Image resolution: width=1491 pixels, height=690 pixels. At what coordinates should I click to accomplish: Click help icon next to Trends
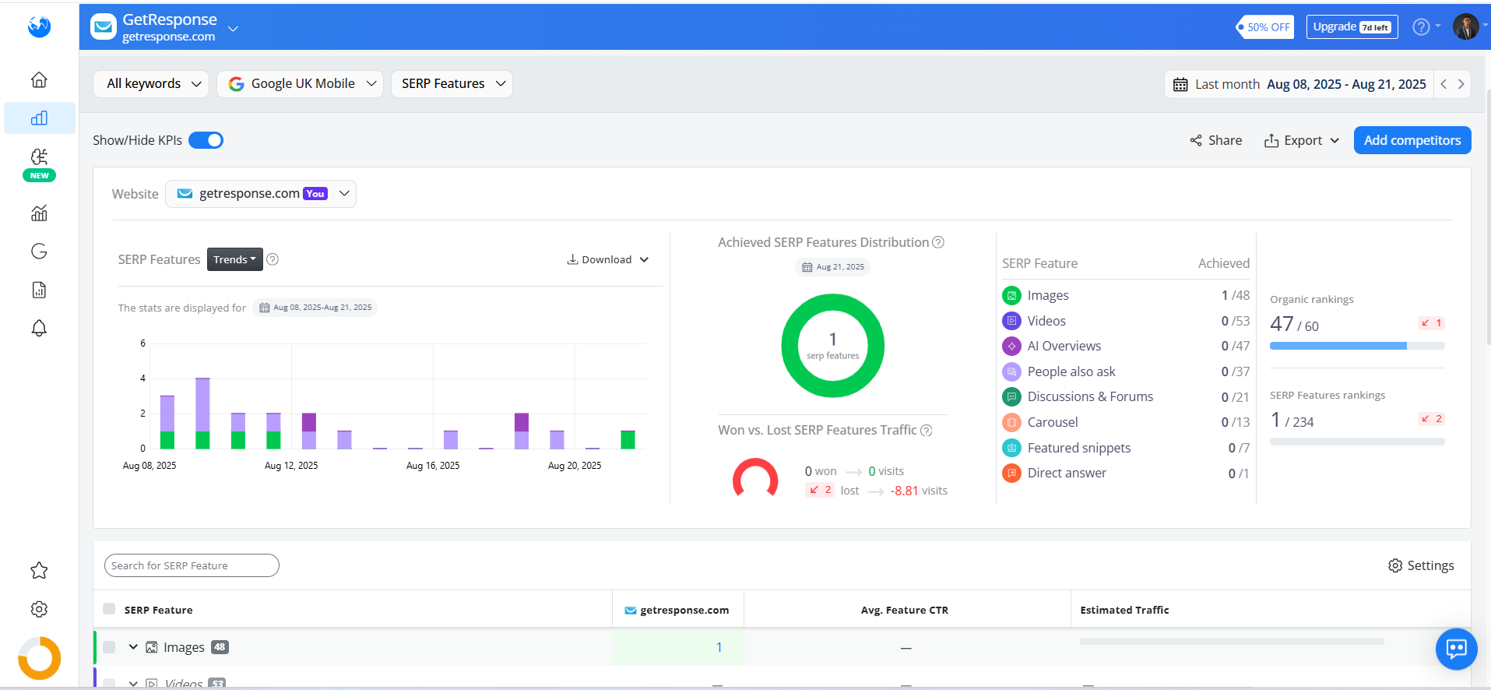(x=273, y=259)
